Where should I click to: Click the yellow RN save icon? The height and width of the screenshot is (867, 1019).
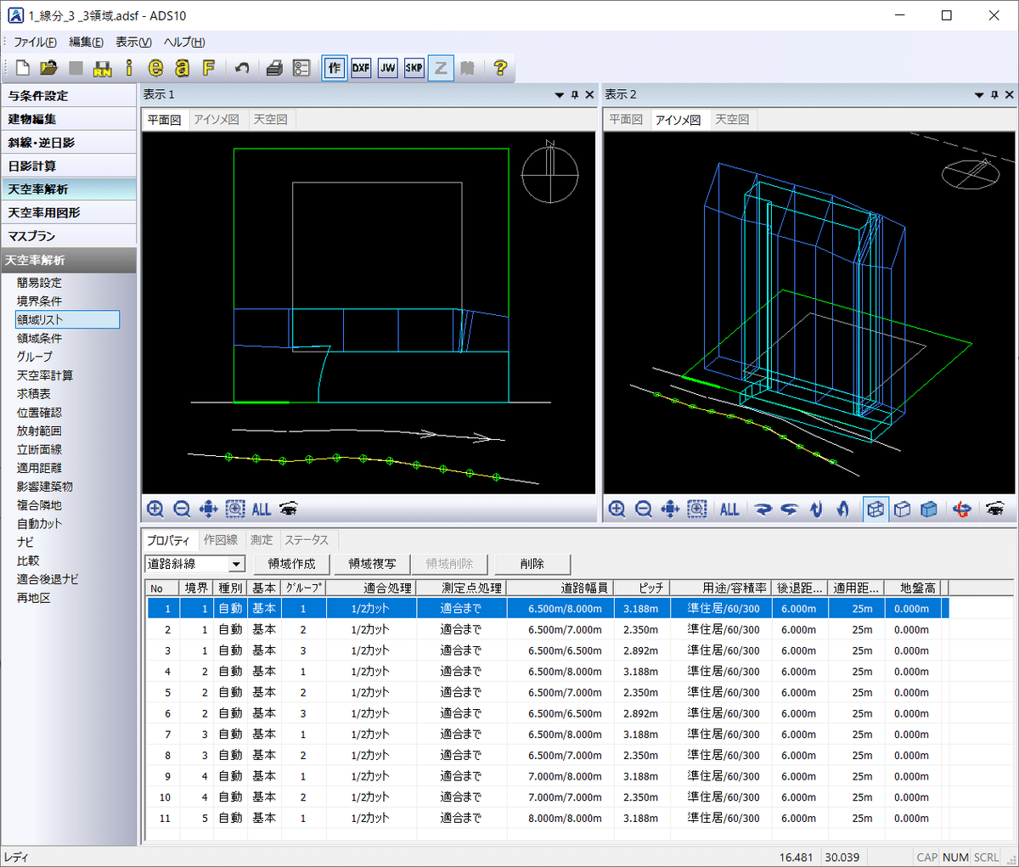coord(103,68)
